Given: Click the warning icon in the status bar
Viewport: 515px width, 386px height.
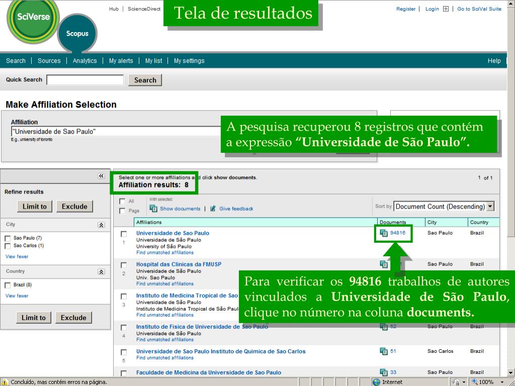Looking at the screenshot, I should [5, 382].
